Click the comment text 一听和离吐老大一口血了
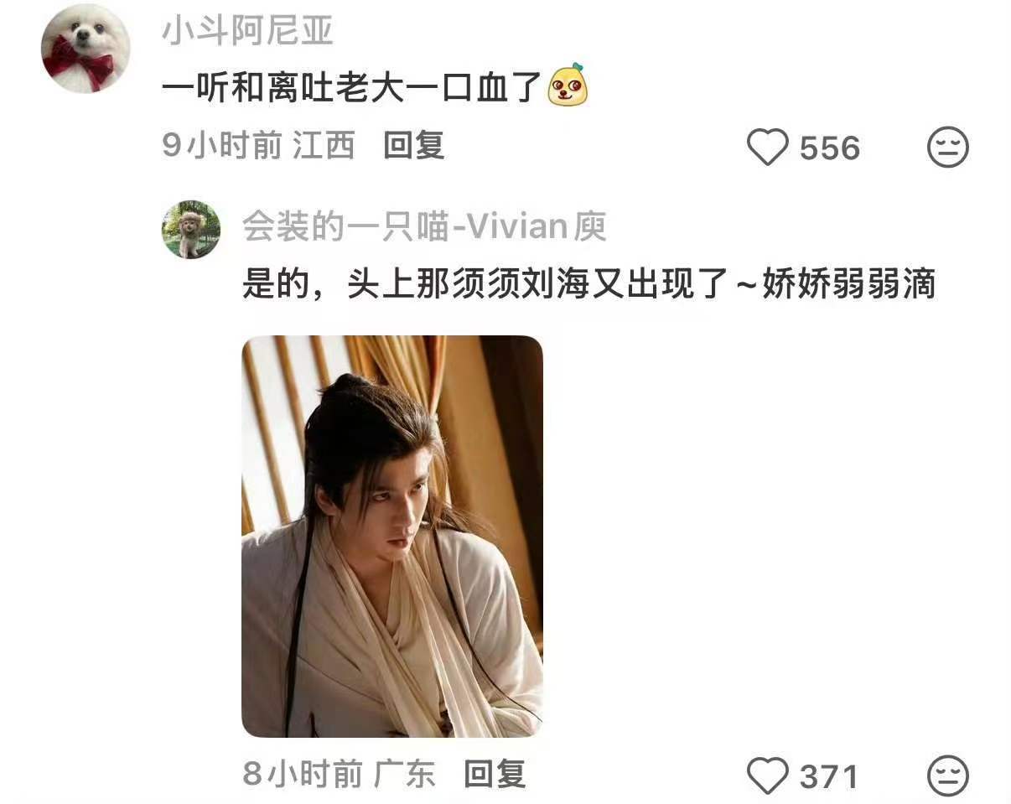1011x804 pixels. [x=353, y=86]
